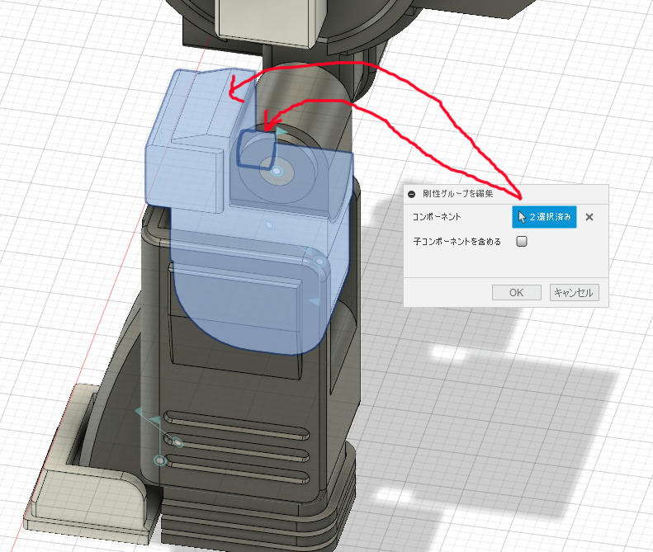Click the 子コンポーネントを含める label text
Viewport: 653px width, 552px height.
pyautogui.click(x=457, y=242)
